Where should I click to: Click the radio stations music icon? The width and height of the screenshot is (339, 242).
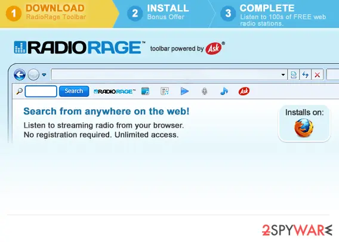[145, 91]
